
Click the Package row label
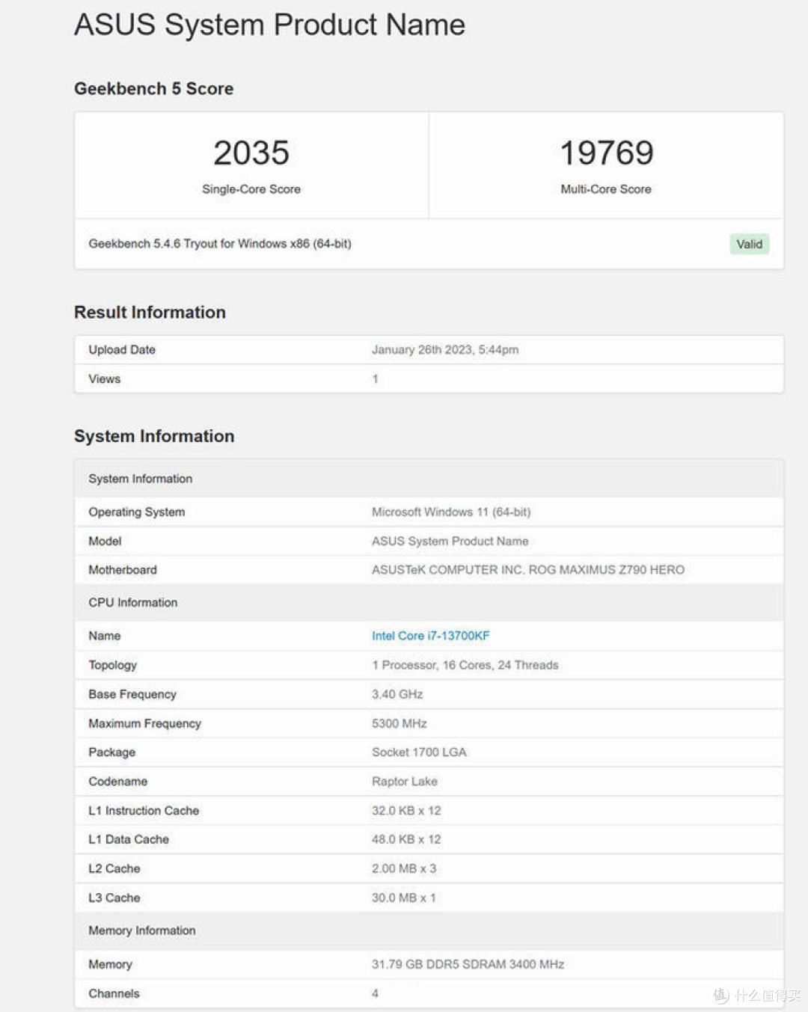click(x=112, y=752)
